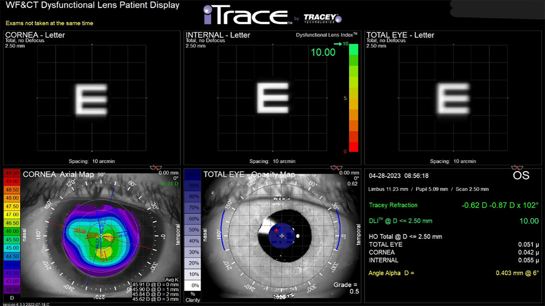Toggle glasses icon above the OS info panel
The width and height of the screenshot is (545, 306).
click(517, 167)
